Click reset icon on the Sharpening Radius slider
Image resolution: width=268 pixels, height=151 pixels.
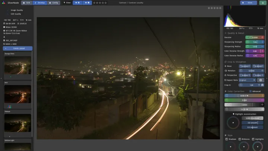click(248, 46)
